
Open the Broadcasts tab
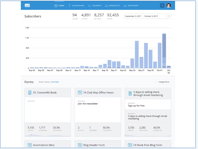pos(113,6)
